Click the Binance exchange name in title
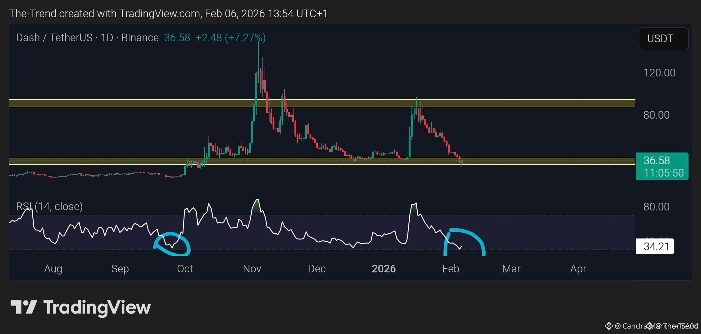Screen dimensions: 701x334 140,38
